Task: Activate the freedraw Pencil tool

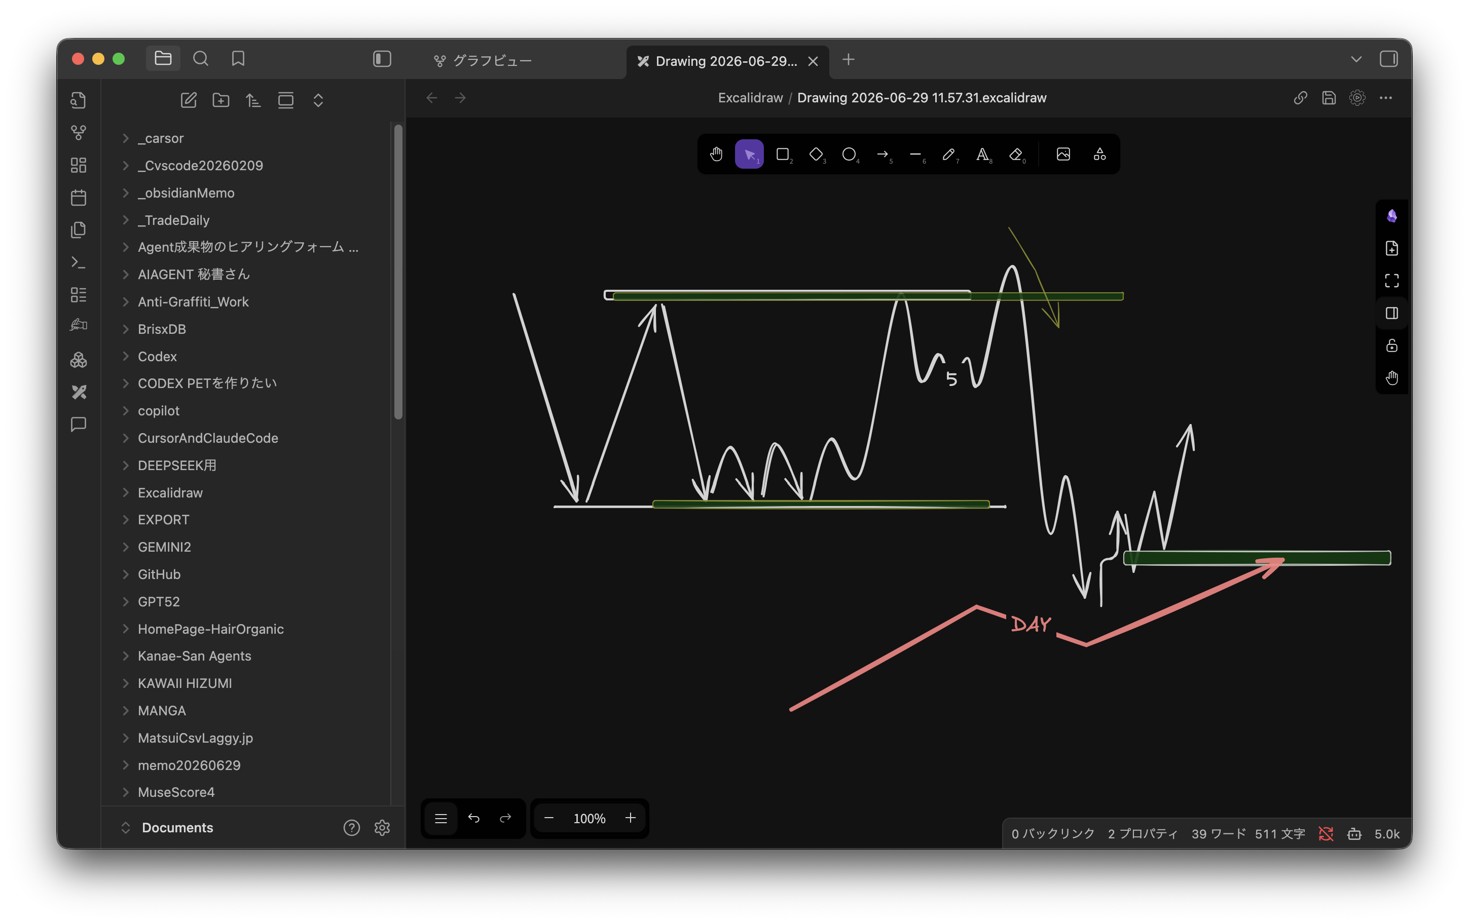Action: [948, 154]
